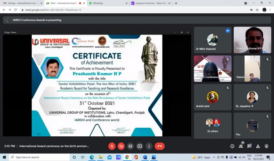Toggle closed captions button
Screen dimensions: 274x161
(x=130, y=146)
